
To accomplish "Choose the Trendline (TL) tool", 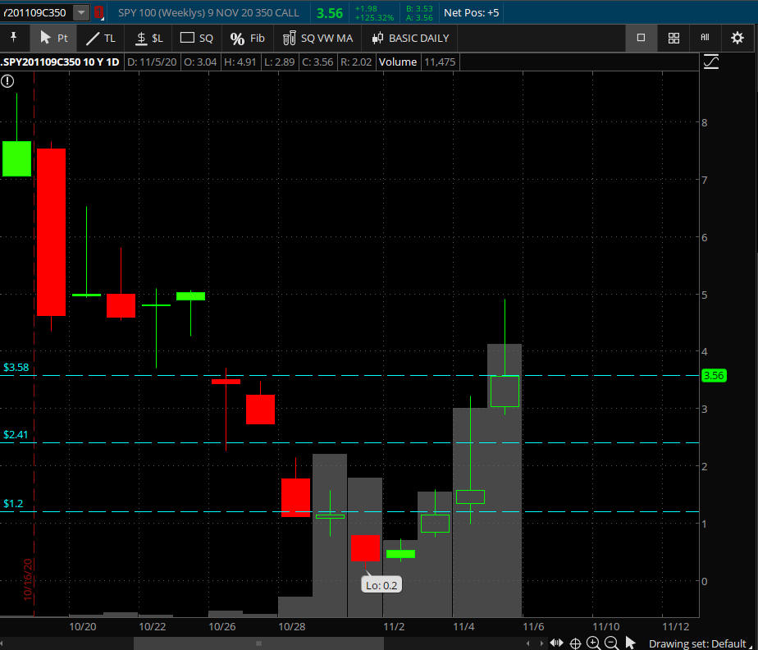I will coord(102,38).
